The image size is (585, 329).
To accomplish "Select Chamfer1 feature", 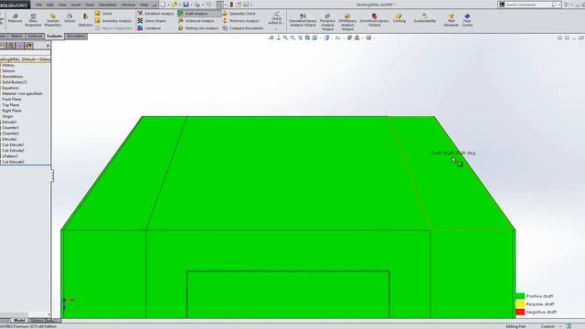I will (10, 128).
